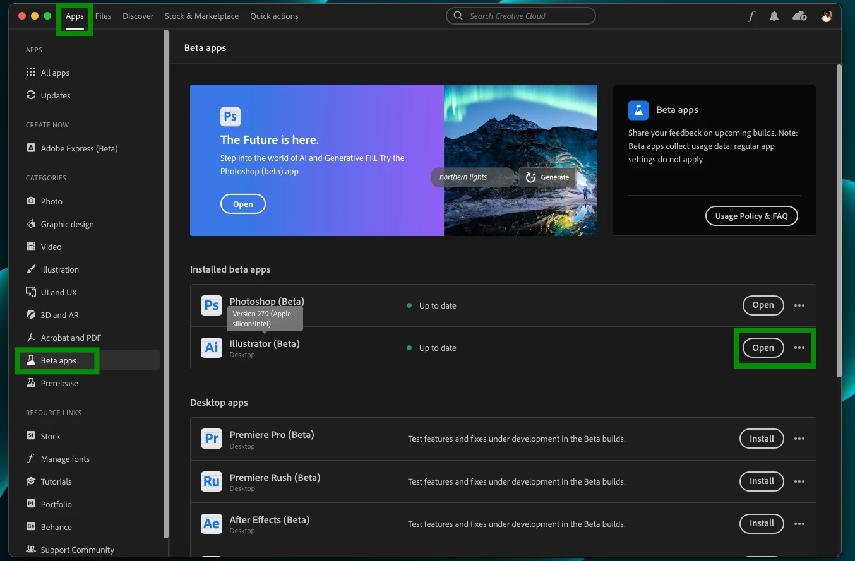
Task: Open more options for After Effects (Beta)
Action: coord(799,523)
